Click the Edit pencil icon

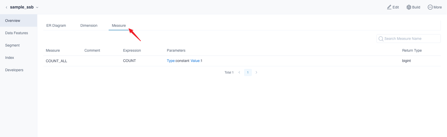click(x=389, y=7)
